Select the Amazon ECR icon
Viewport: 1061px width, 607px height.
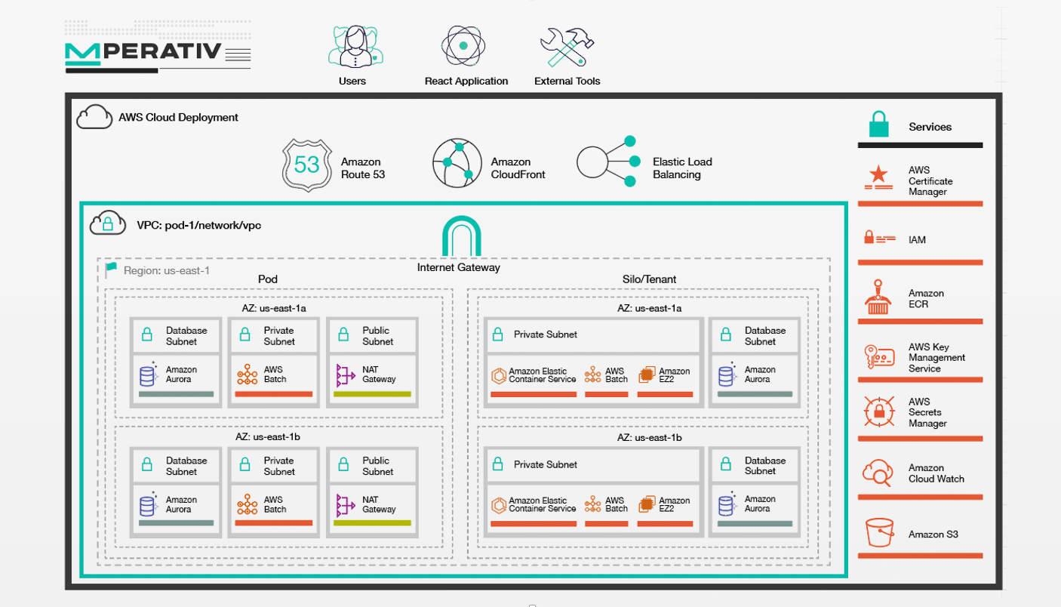[x=878, y=297]
